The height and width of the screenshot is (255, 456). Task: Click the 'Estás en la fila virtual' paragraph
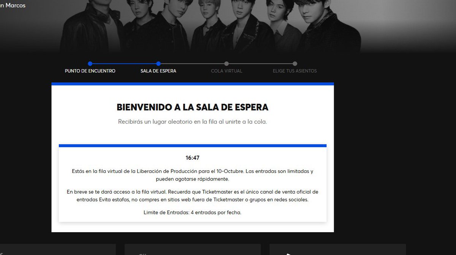coord(193,175)
